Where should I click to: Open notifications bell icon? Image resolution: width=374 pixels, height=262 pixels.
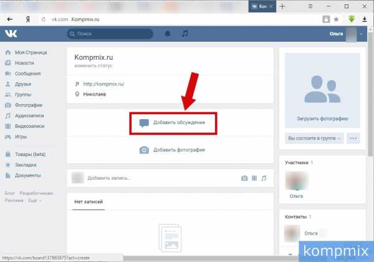[168, 34]
